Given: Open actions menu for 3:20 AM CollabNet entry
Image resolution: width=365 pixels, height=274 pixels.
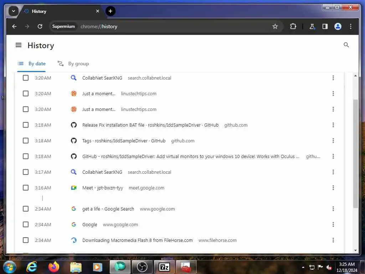Looking at the screenshot, I should click(333, 78).
